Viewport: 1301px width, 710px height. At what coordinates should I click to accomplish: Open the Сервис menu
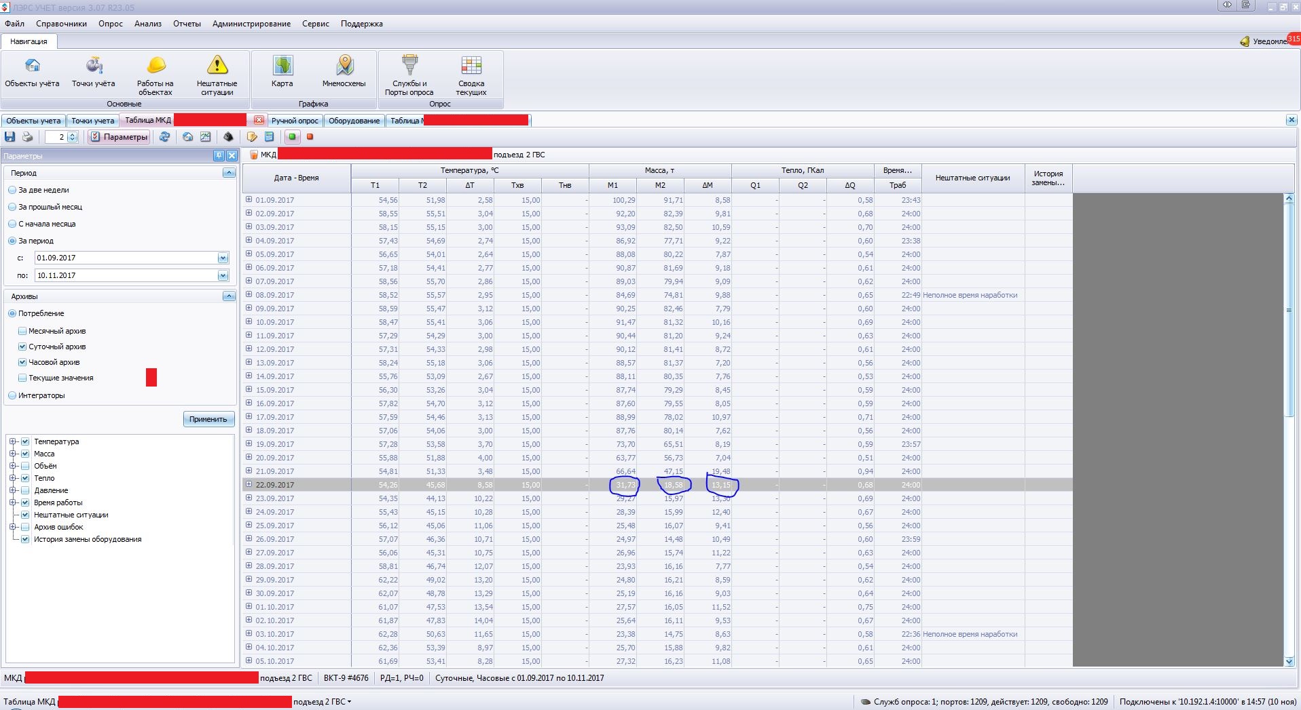pyautogui.click(x=316, y=24)
